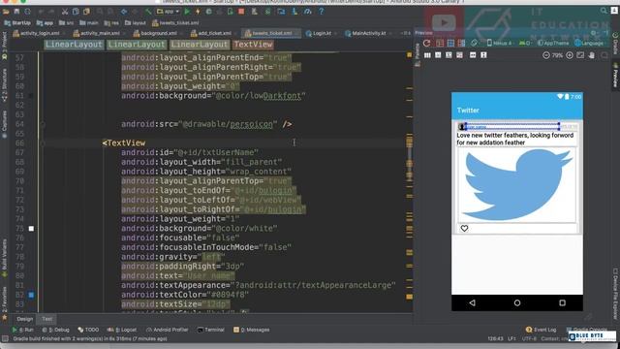The image size is (620, 349).
Task: Open the Nexus 4 device dropdown
Action: click(x=500, y=43)
